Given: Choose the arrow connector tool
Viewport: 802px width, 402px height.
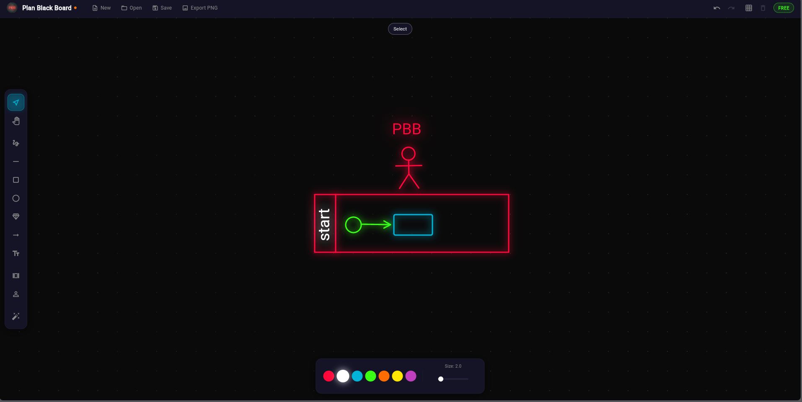Looking at the screenshot, I should 16,235.
